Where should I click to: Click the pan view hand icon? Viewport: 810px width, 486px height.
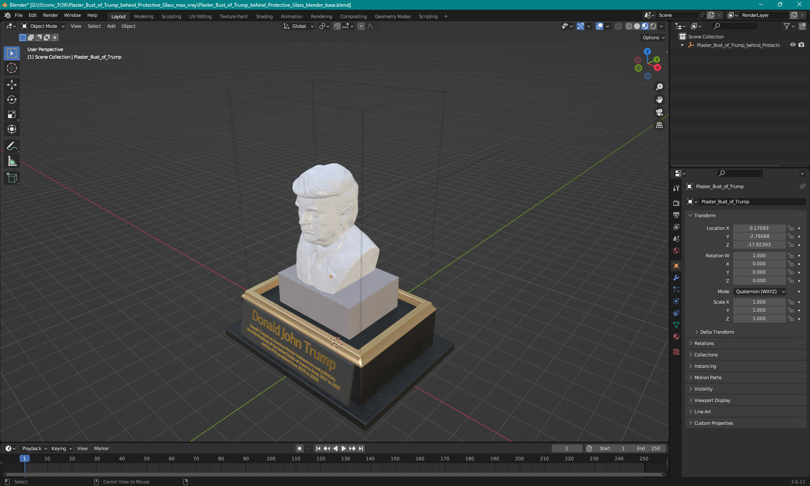point(659,100)
